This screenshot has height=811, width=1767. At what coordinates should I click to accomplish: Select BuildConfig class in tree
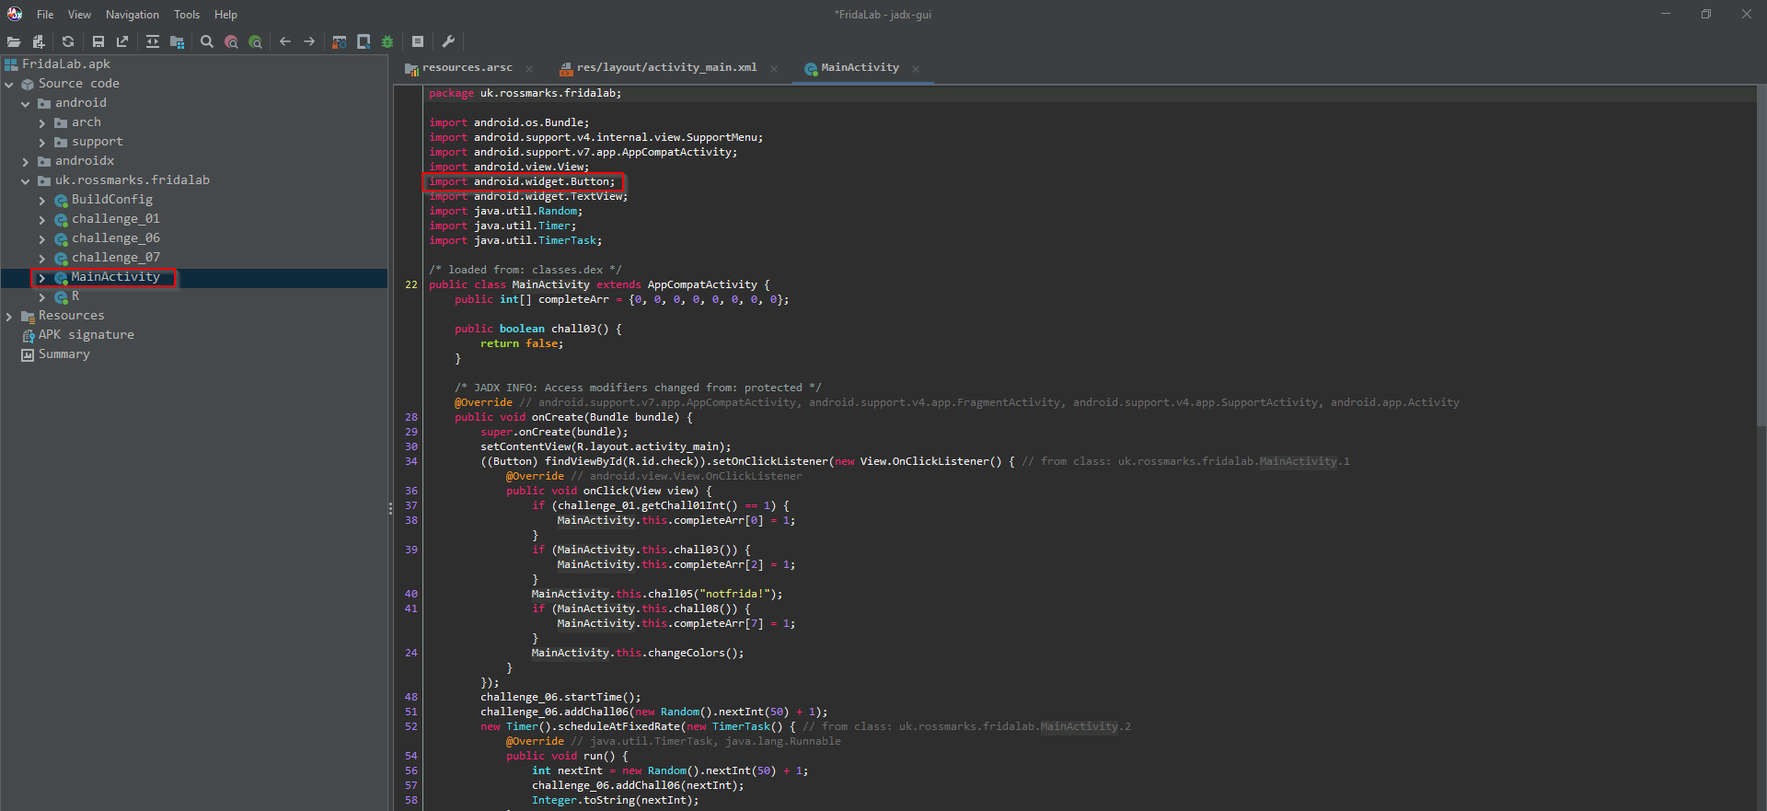pyautogui.click(x=112, y=200)
